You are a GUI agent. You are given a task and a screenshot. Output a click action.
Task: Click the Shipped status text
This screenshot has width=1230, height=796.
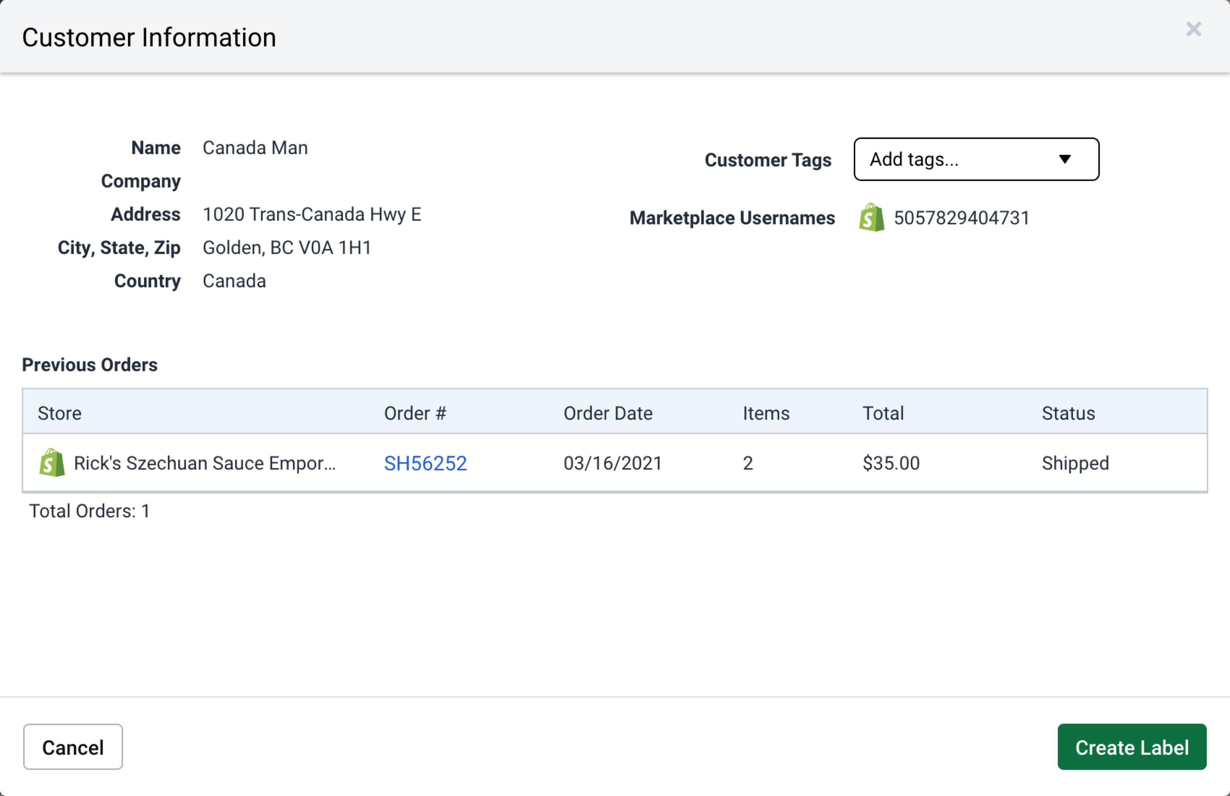pyautogui.click(x=1074, y=463)
